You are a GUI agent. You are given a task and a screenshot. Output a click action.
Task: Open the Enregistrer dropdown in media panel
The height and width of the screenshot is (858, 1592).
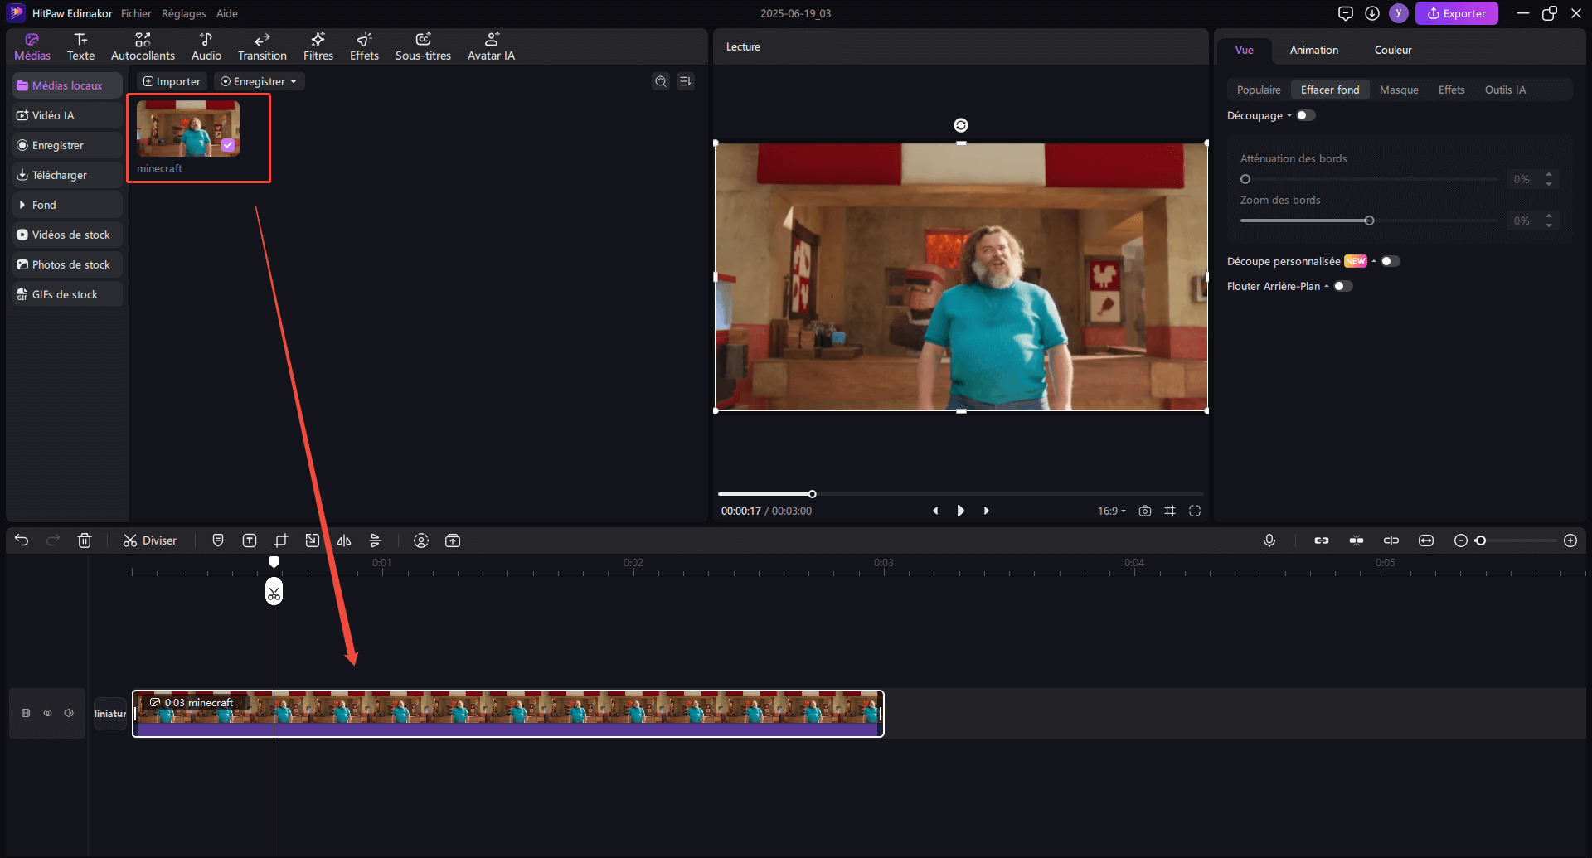[259, 81]
